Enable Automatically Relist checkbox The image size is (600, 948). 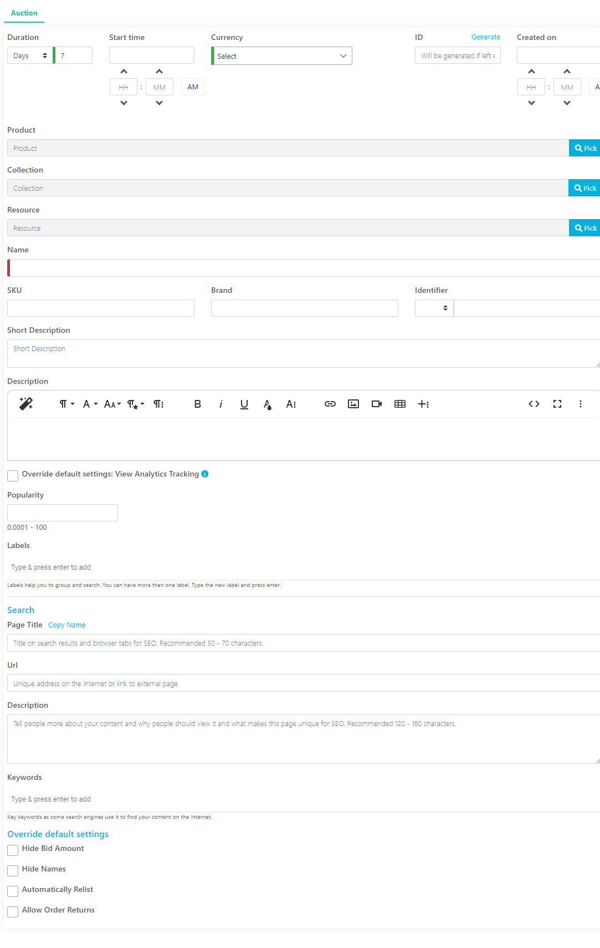(x=13, y=891)
